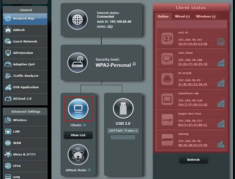
Task: Open the USB 3.0 drive icon
Action: coord(123,109)
